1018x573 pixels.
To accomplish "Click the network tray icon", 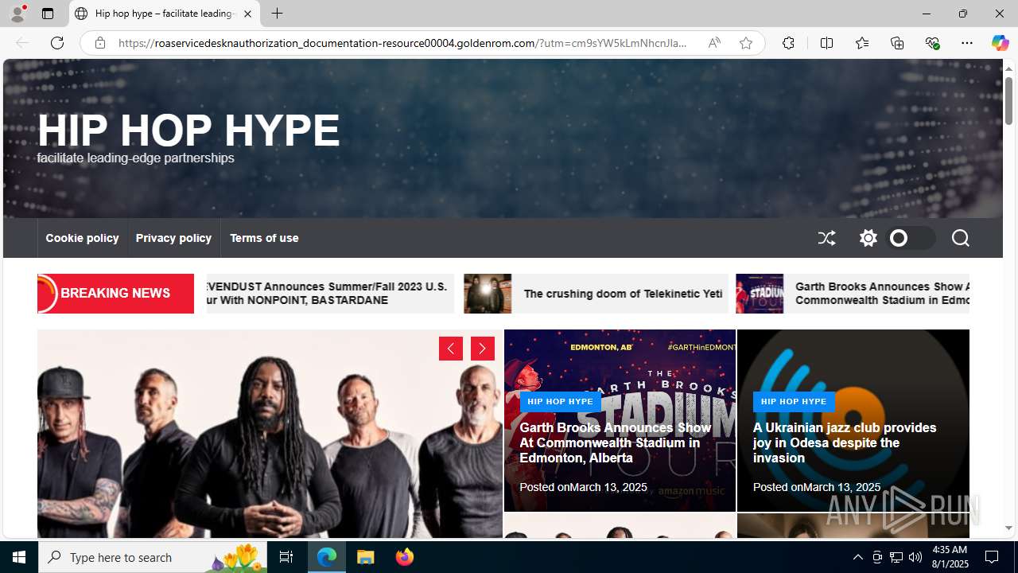I will pyautogui.click(x=896, y=557).
